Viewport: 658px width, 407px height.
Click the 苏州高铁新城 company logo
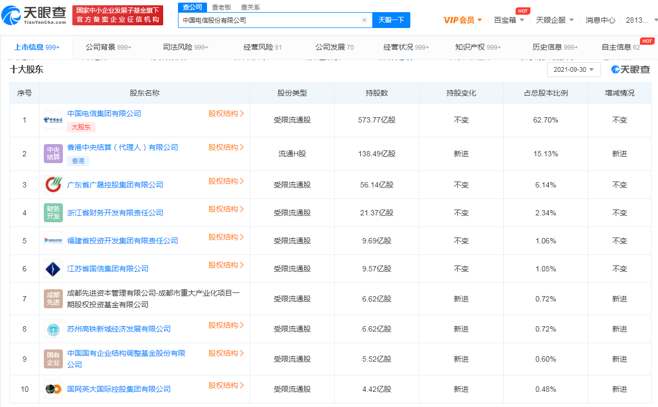coord(53,329)
